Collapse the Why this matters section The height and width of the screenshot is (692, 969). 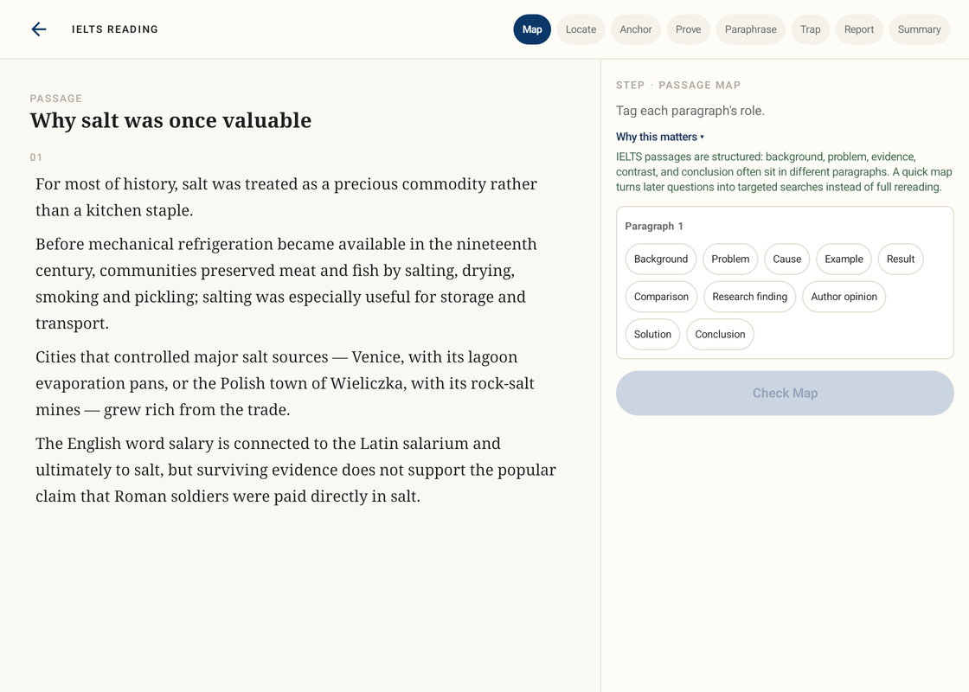click(660, 137)
